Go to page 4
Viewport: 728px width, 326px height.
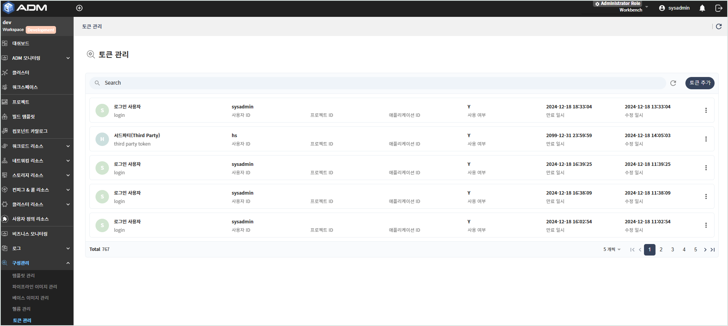684,250
